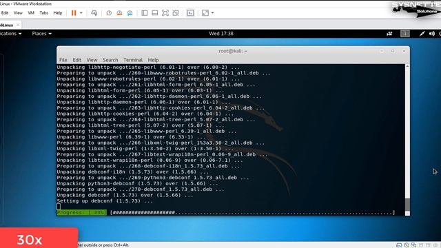Viewport: 441px width, 248px height.
Task: Enter full screen mode in VMware
Action: [165, 13]
